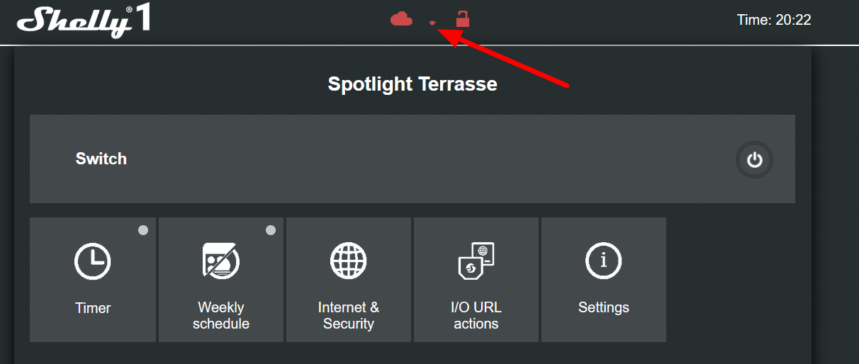Click the Shelly 1 logo

point(84,21)
